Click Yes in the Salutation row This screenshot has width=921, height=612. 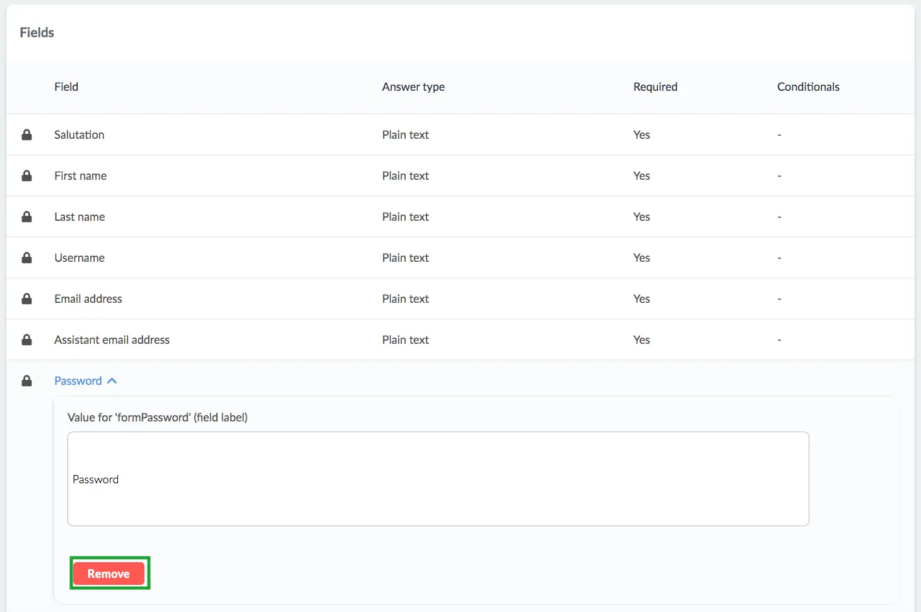(642, 134)
